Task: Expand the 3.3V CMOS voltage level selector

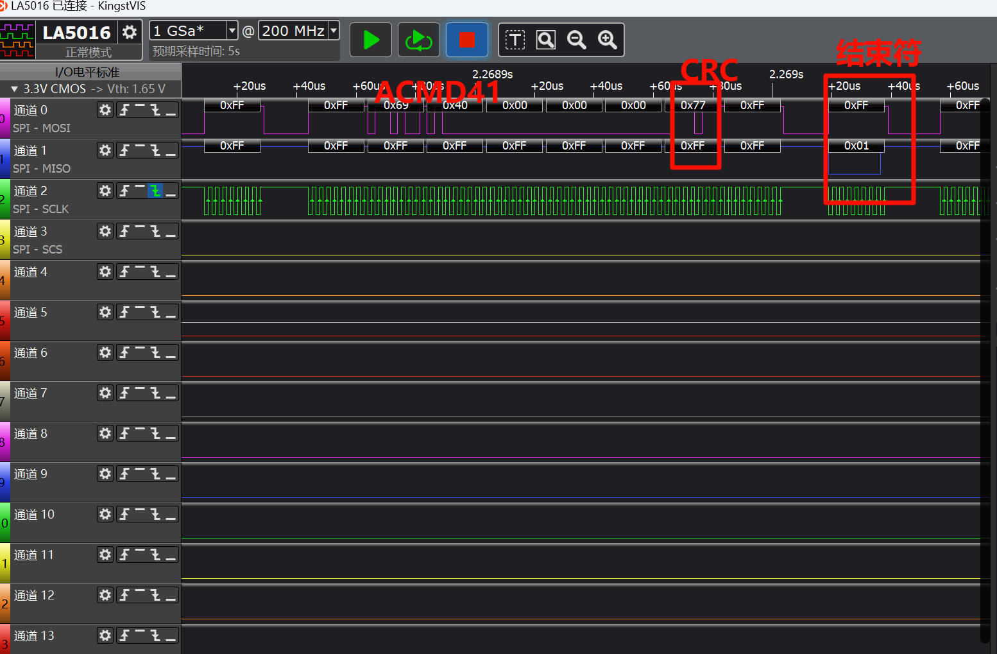Action: [x=14, y=89]
